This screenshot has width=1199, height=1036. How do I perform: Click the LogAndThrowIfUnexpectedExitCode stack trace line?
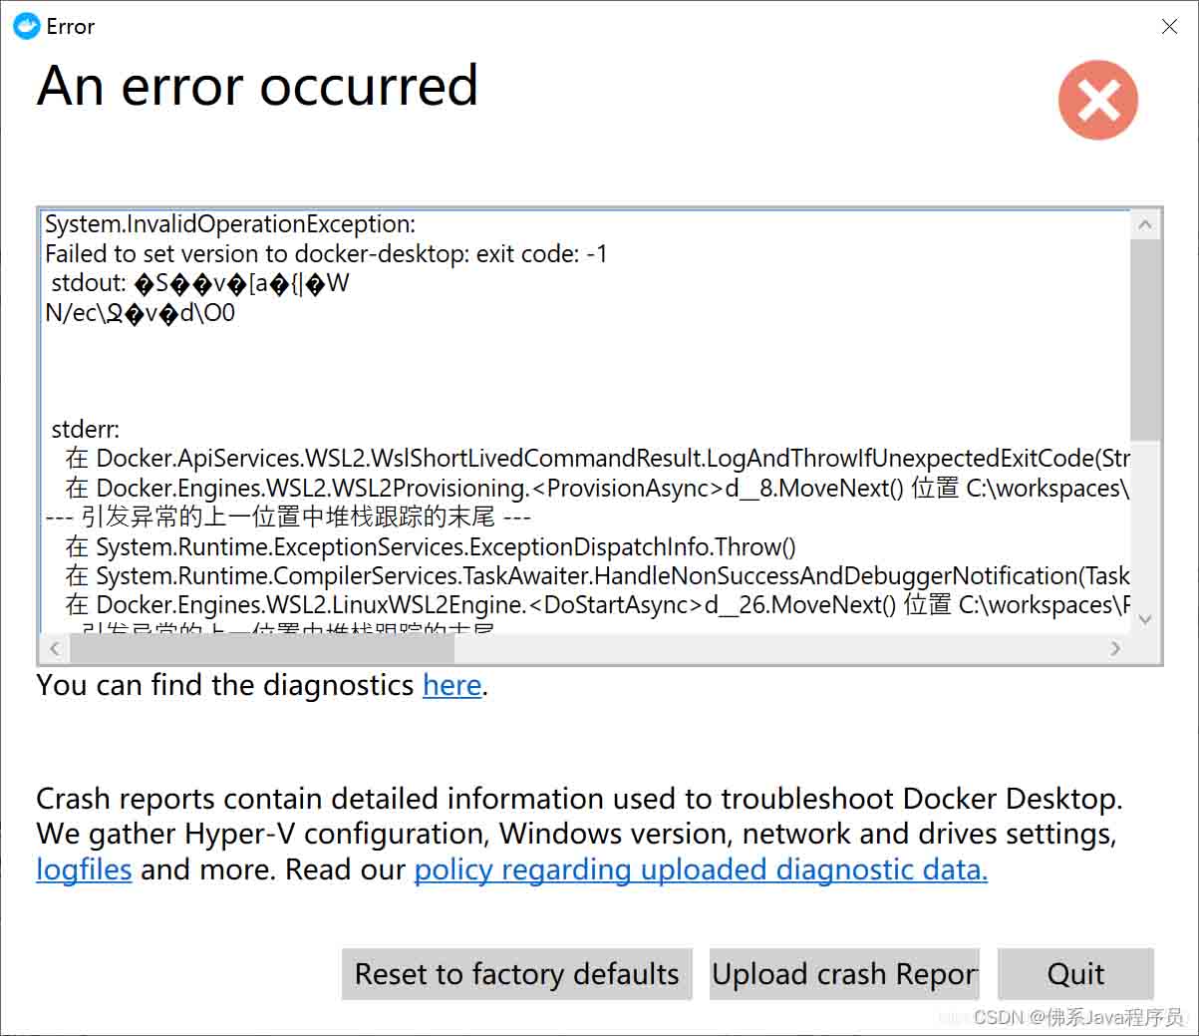597,459
